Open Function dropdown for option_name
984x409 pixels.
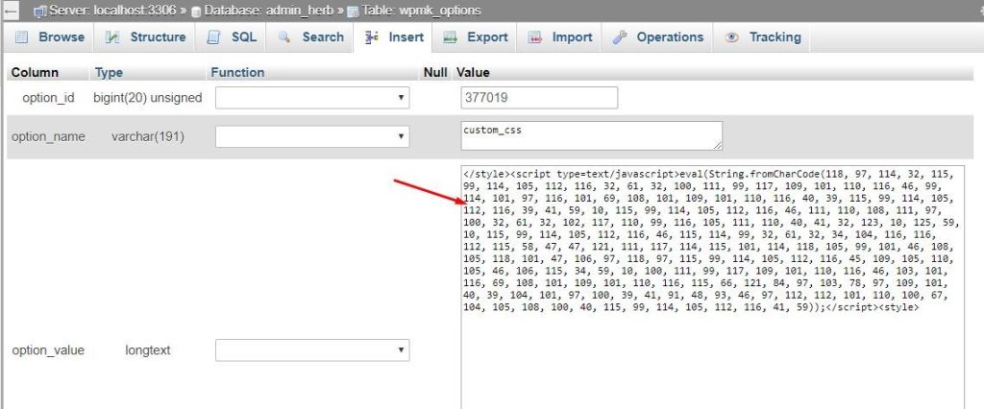pos(312,136)
